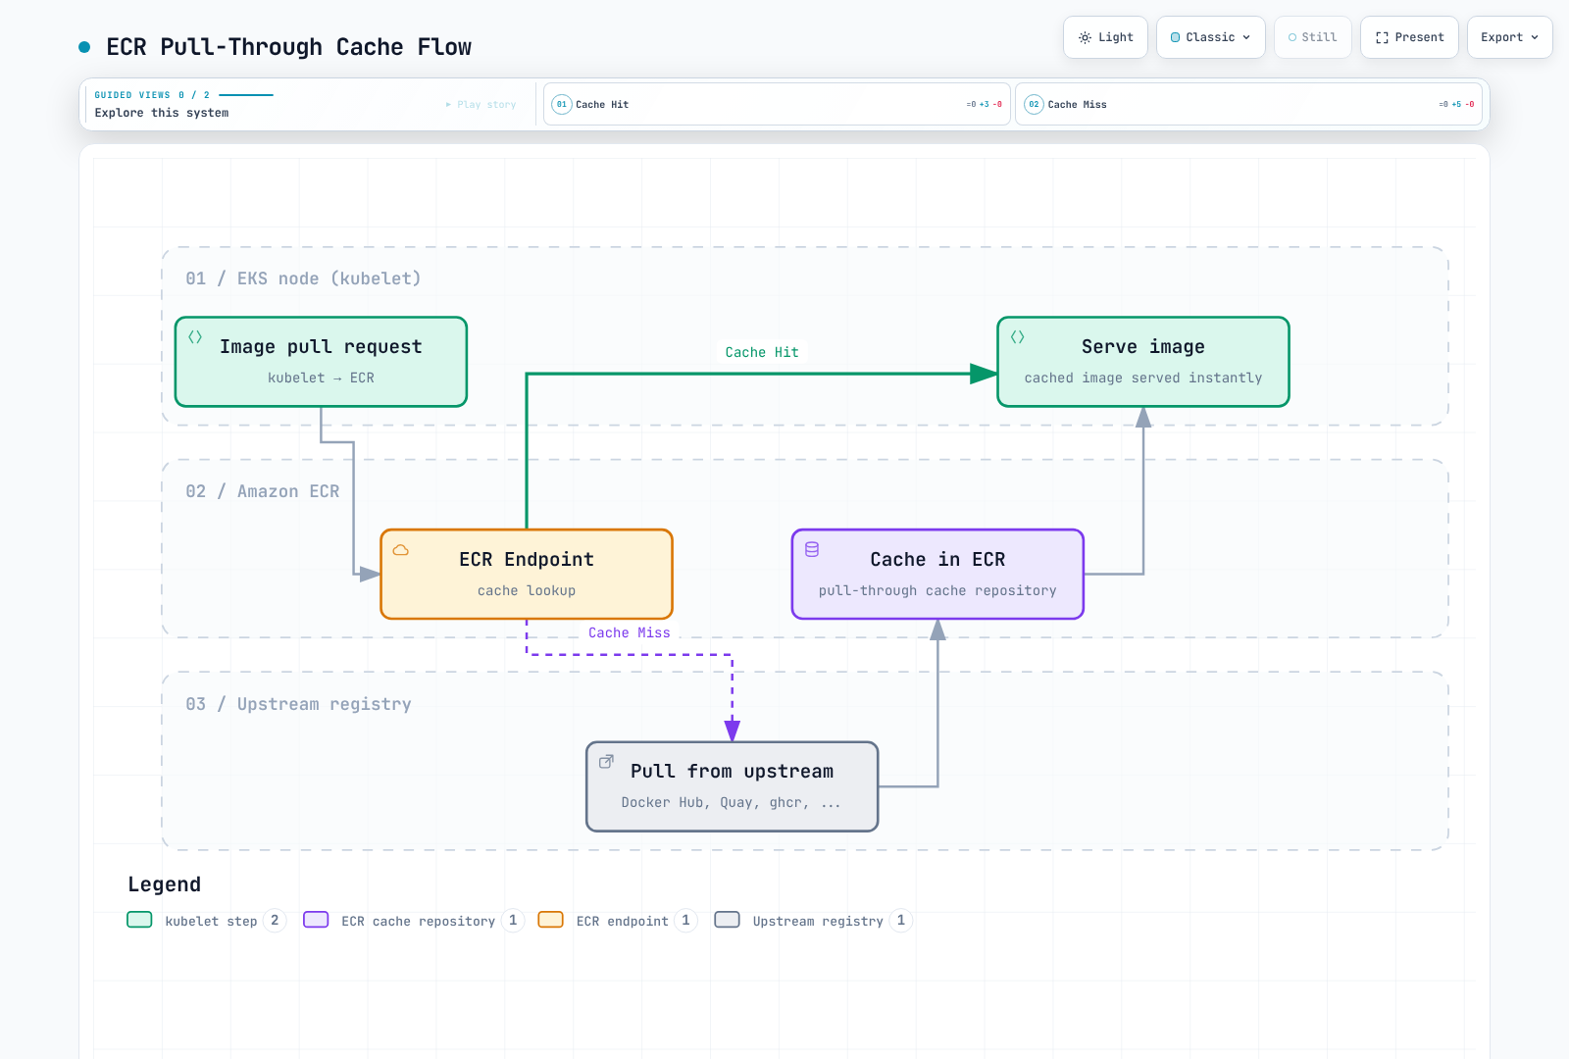Viewport: 1569px width, 1059px height.
Task: Click Play story control
Action: (481, 104)
